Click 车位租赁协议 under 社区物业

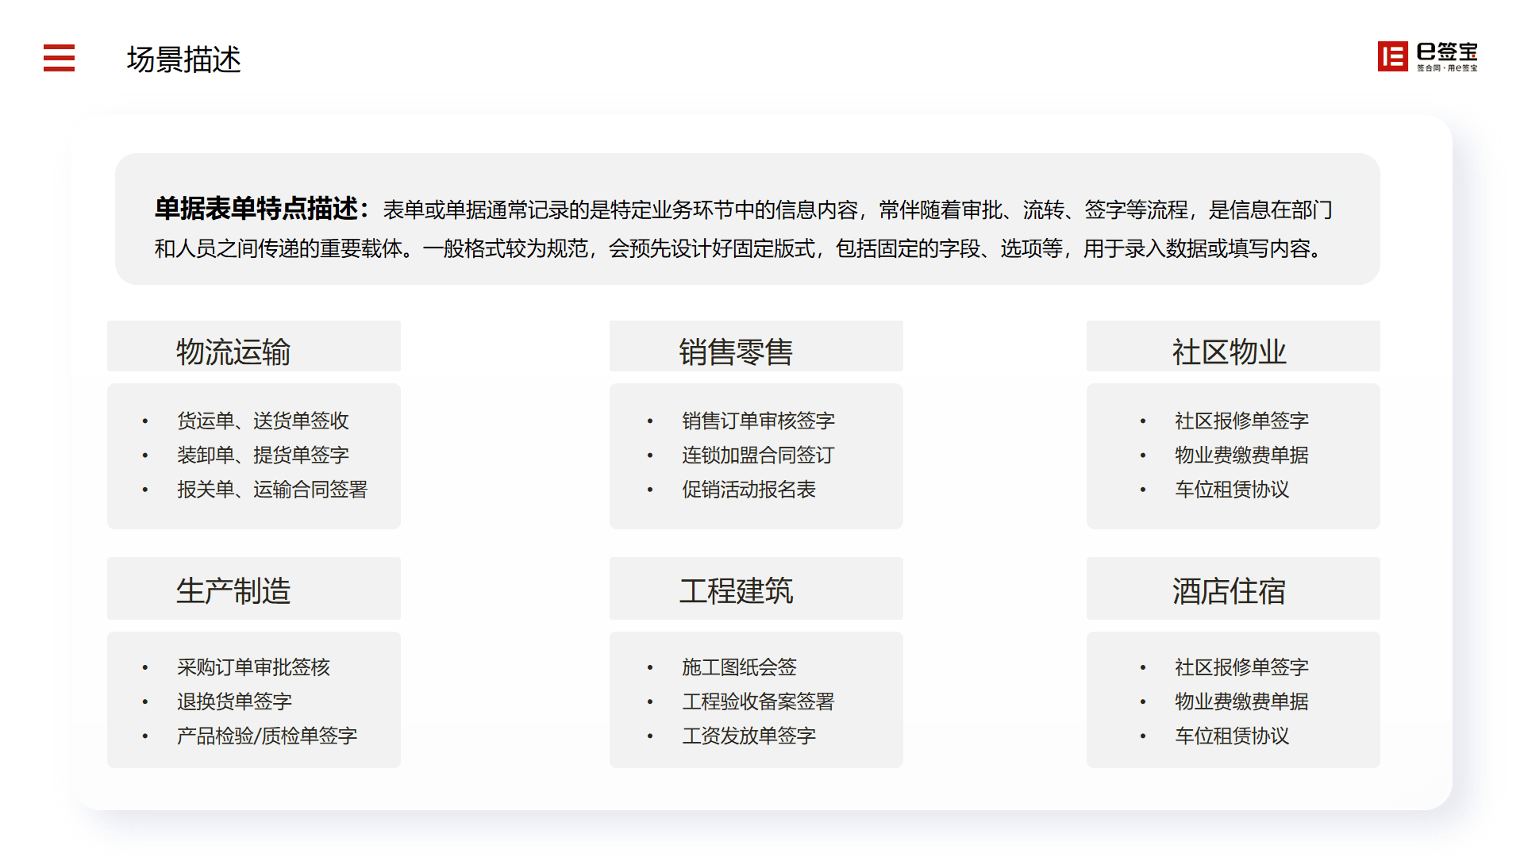[1232, 489]
